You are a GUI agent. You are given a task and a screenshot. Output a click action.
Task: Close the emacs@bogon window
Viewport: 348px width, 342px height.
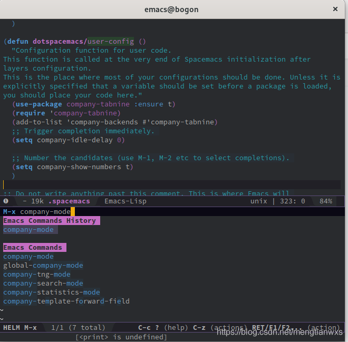tap(335, 9)
